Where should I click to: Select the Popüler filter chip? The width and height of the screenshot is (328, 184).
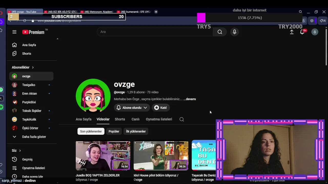[114, 131]
